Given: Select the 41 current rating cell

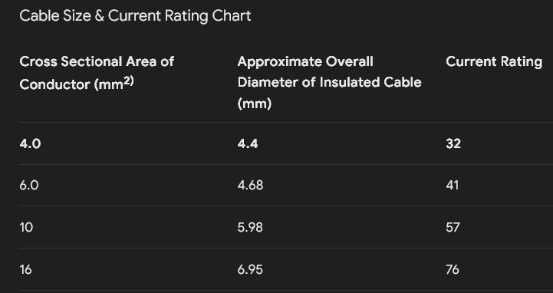Looking at the screenshot, I should tap(452, 185).
